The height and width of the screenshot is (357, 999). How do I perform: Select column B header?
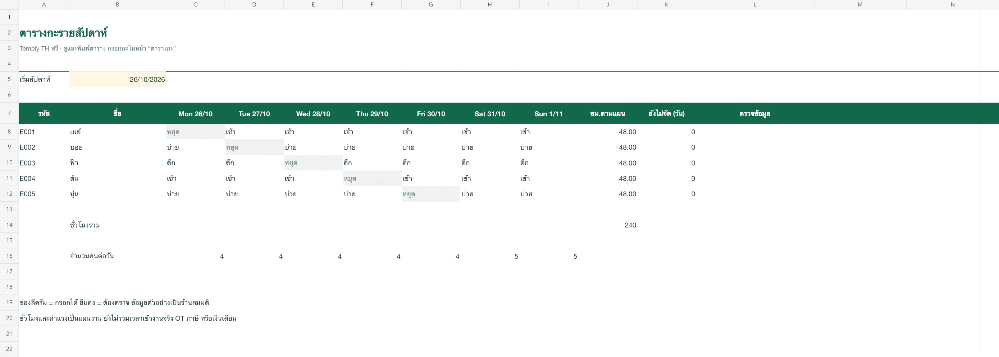pos(117,5)
